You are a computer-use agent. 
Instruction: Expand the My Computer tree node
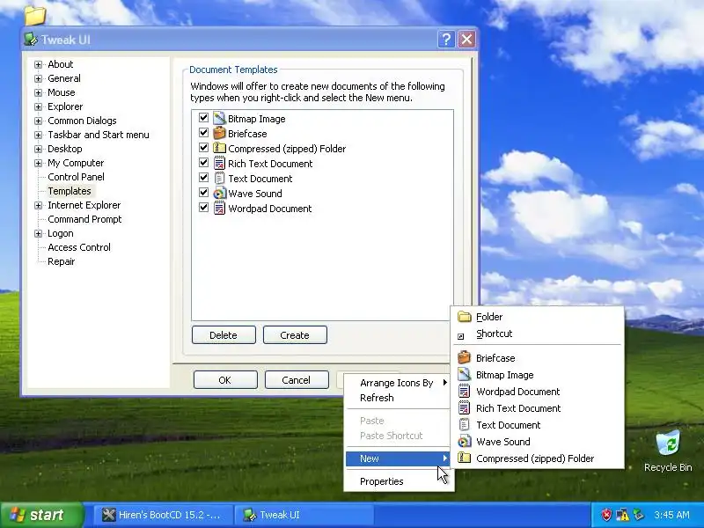[38, 163]
